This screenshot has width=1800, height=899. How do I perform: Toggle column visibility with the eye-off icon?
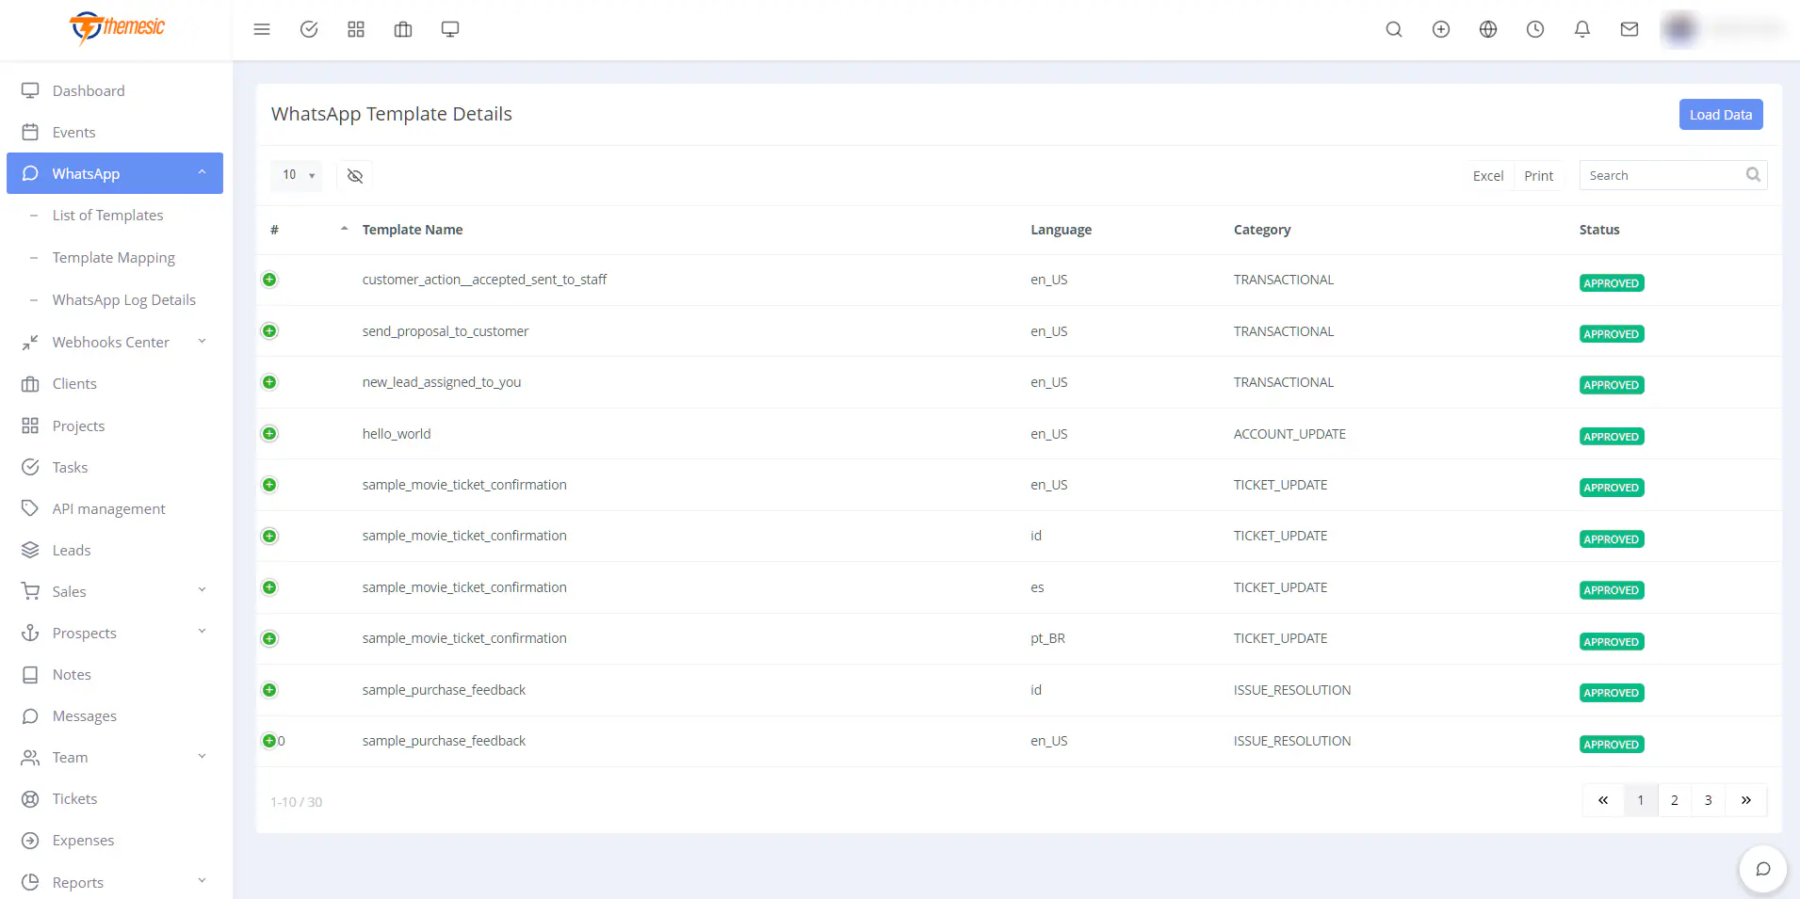pyautogui.click(x=355, y=175)
